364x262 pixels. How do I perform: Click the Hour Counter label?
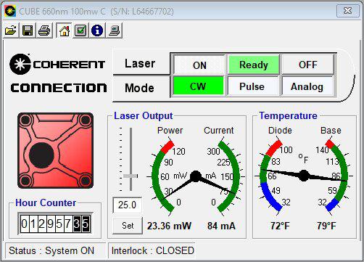(x=46, y=202)
